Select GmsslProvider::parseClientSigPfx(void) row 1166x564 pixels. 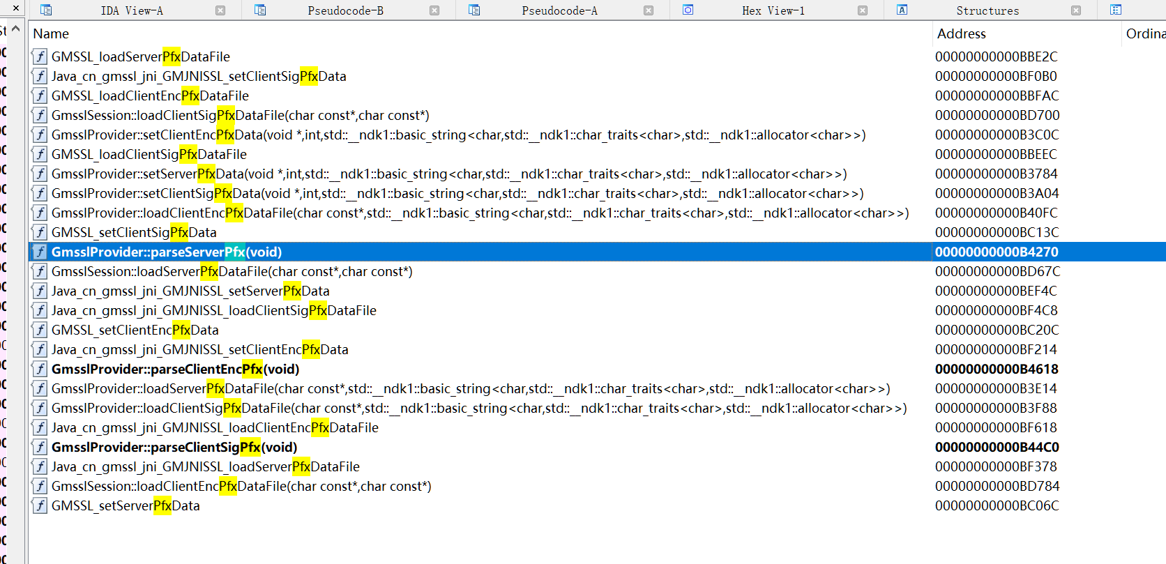coord(174,447)
